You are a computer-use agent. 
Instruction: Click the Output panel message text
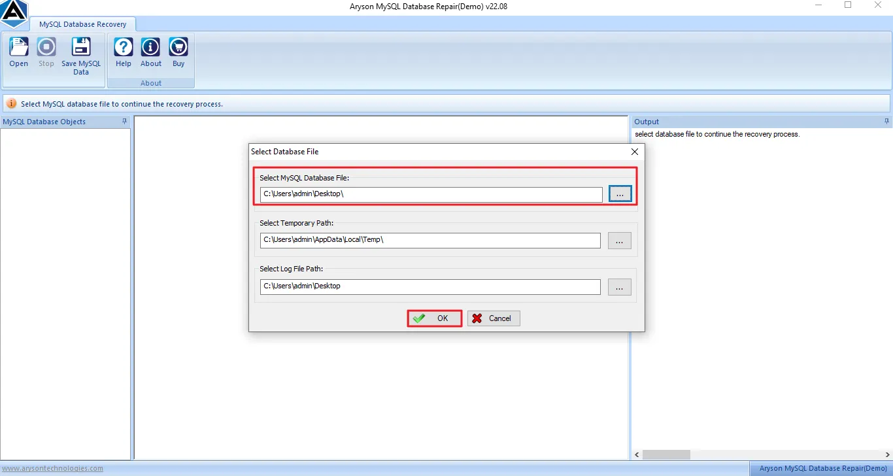click(x=717, y=134)
